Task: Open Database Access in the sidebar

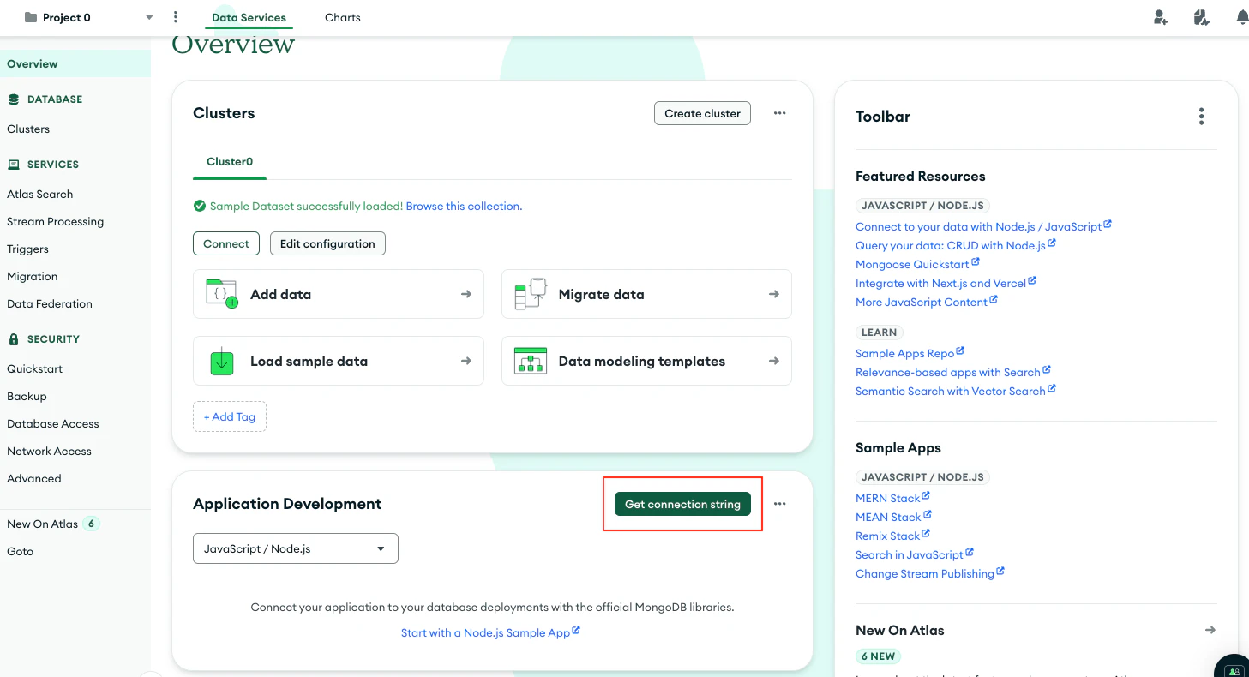Action: tap(53, 423)
